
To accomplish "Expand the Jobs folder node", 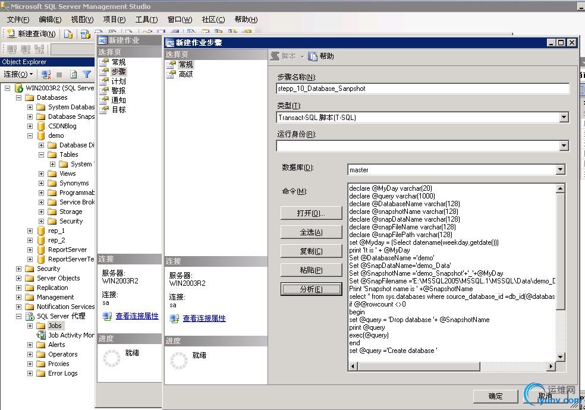I will point(30,326).
